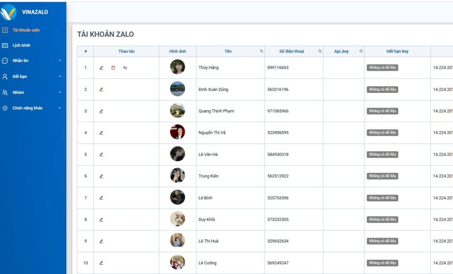Click the search icon in Tên column header

[261, 51]
